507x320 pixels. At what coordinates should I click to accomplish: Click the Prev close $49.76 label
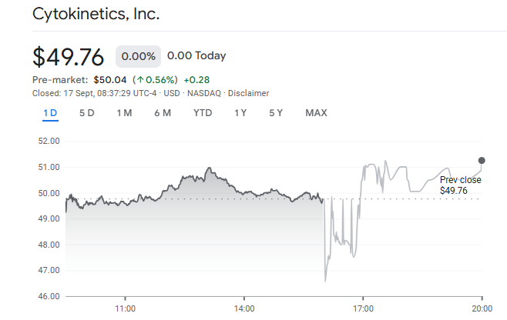(460, 185)
